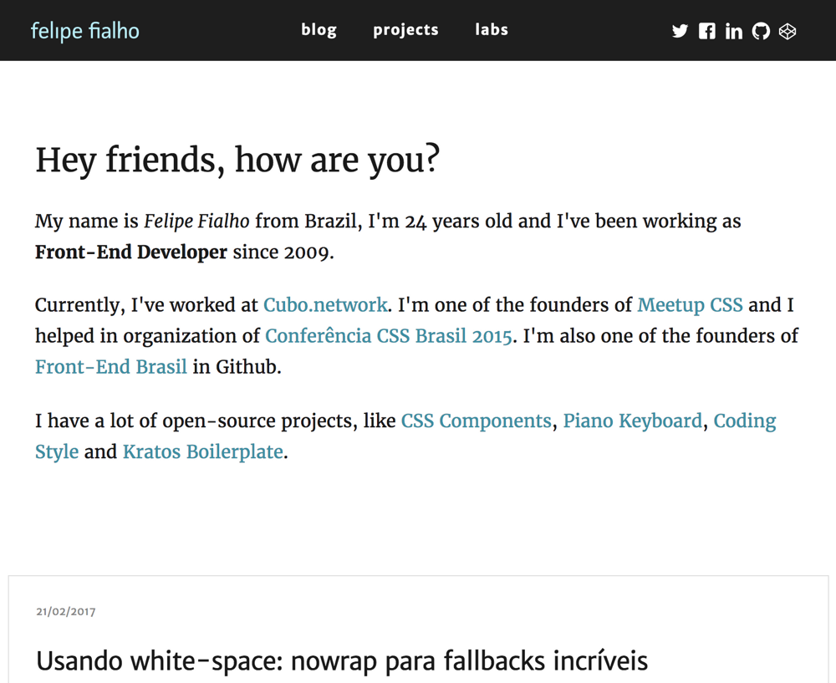Open Conferência CSS Brasil 2015 link
Viewport: 836px width, 683px height.
click(389, 336)
